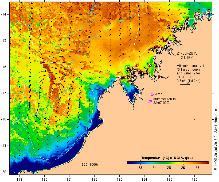The width and height of the screenshot is (219, 182).
Task: Click the dark blue end of the color bar
Action: point(129,163)
